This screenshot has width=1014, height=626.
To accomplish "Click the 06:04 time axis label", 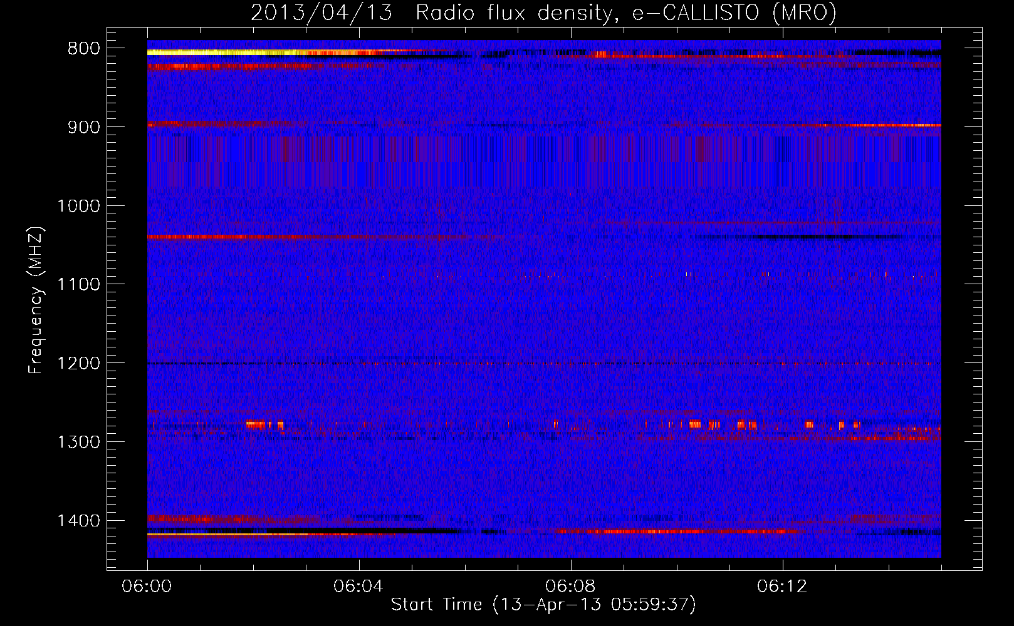I will 358,587.
